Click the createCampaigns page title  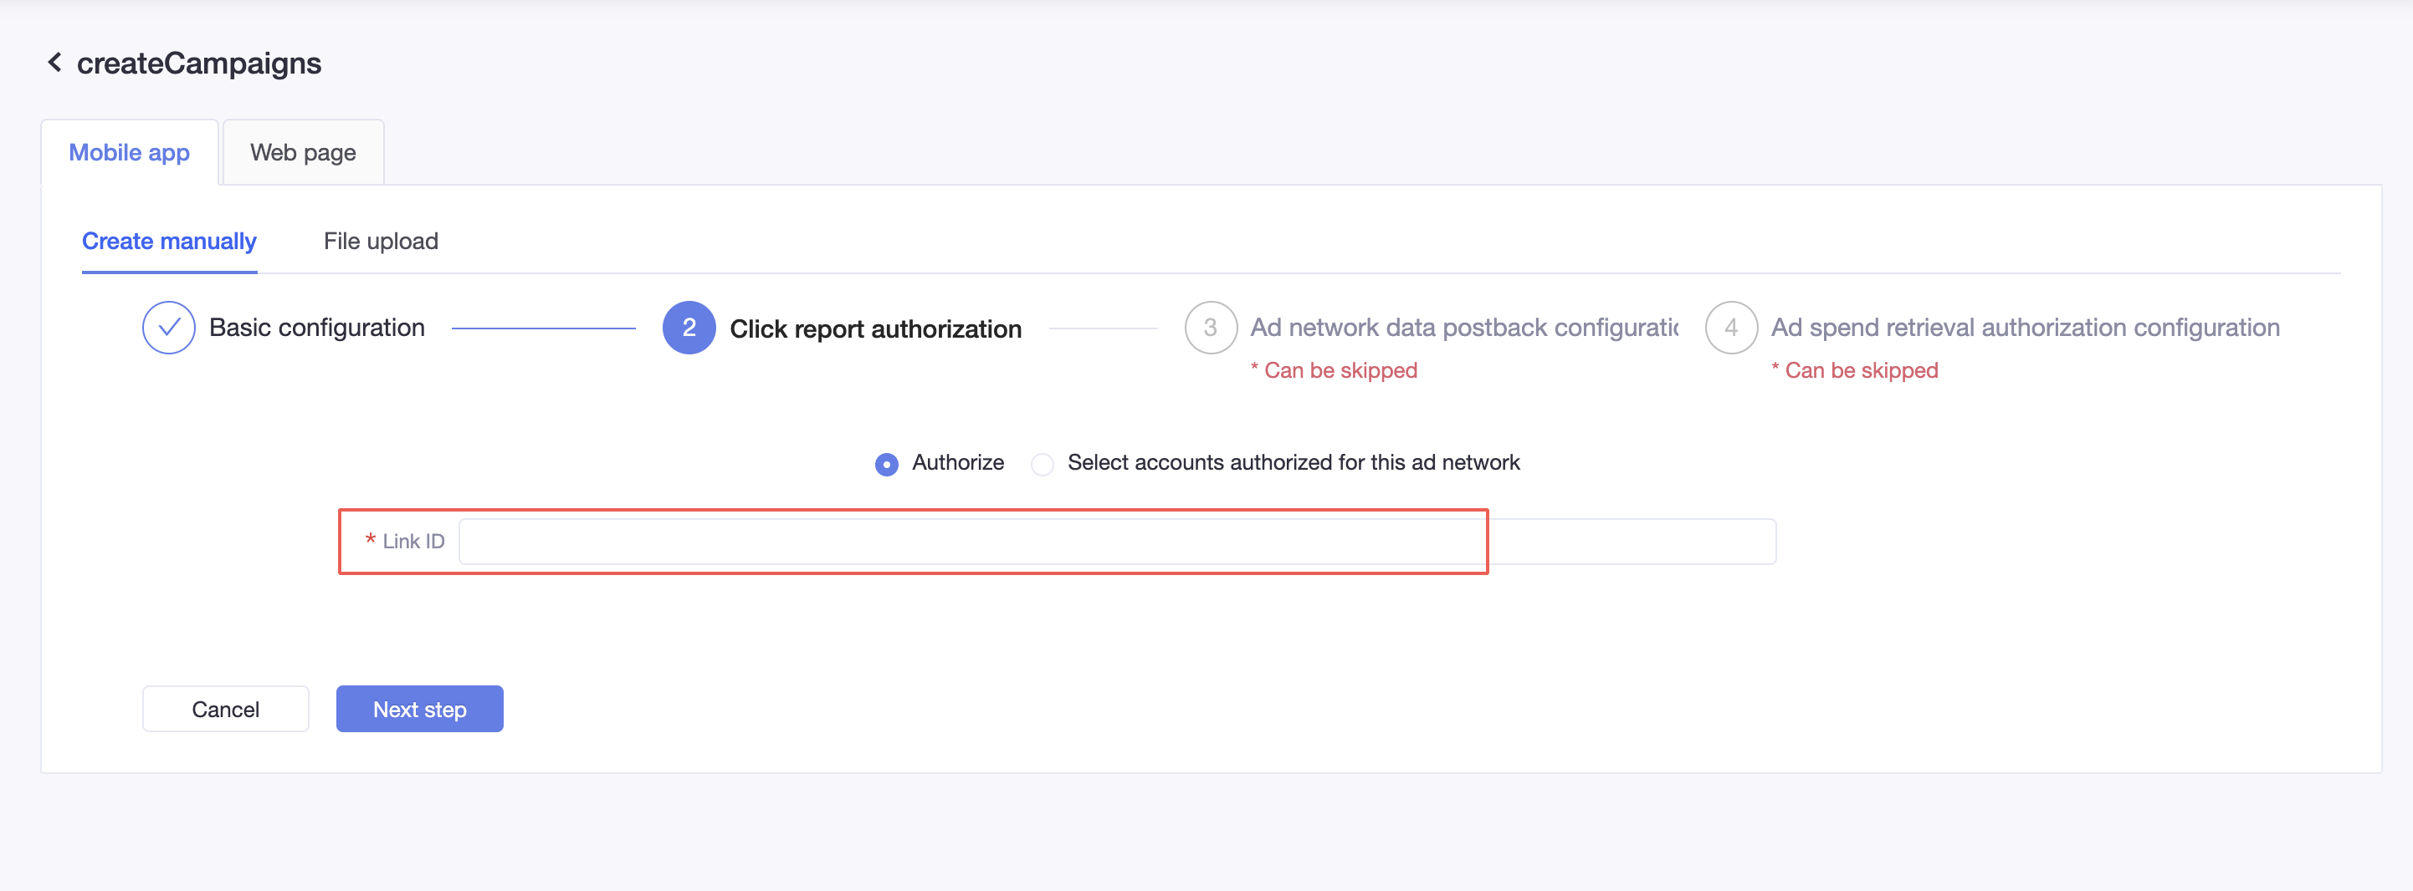click(x=198, y=64)
